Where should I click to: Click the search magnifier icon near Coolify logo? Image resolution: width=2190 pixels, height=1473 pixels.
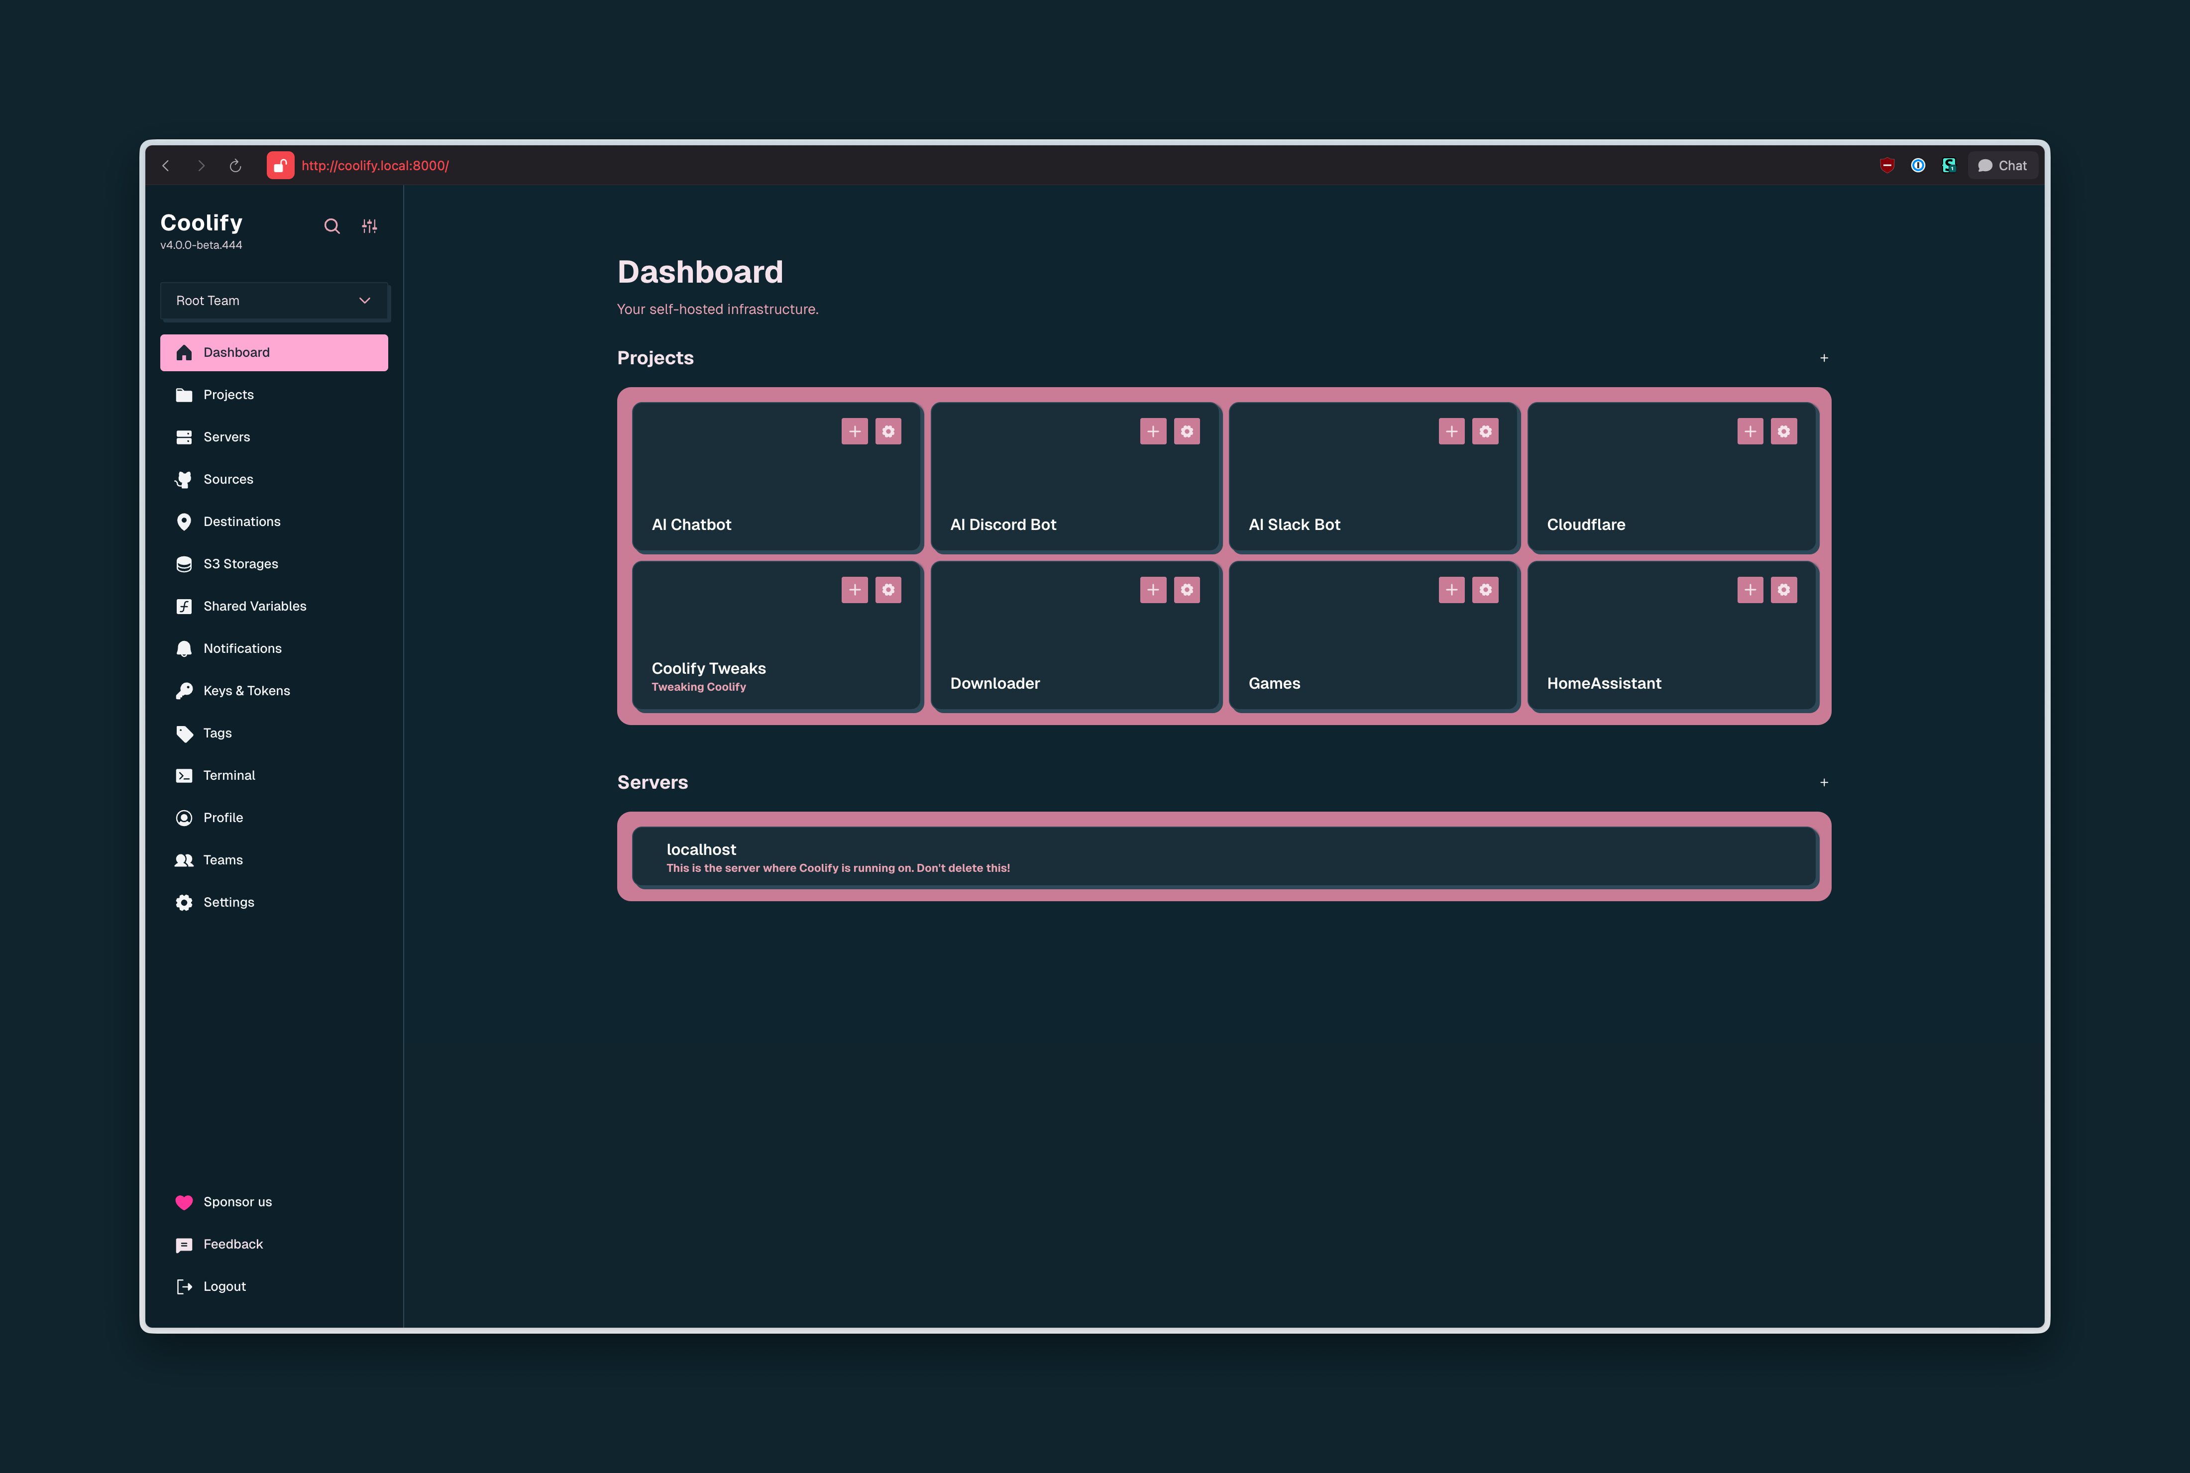coord(331,226)
